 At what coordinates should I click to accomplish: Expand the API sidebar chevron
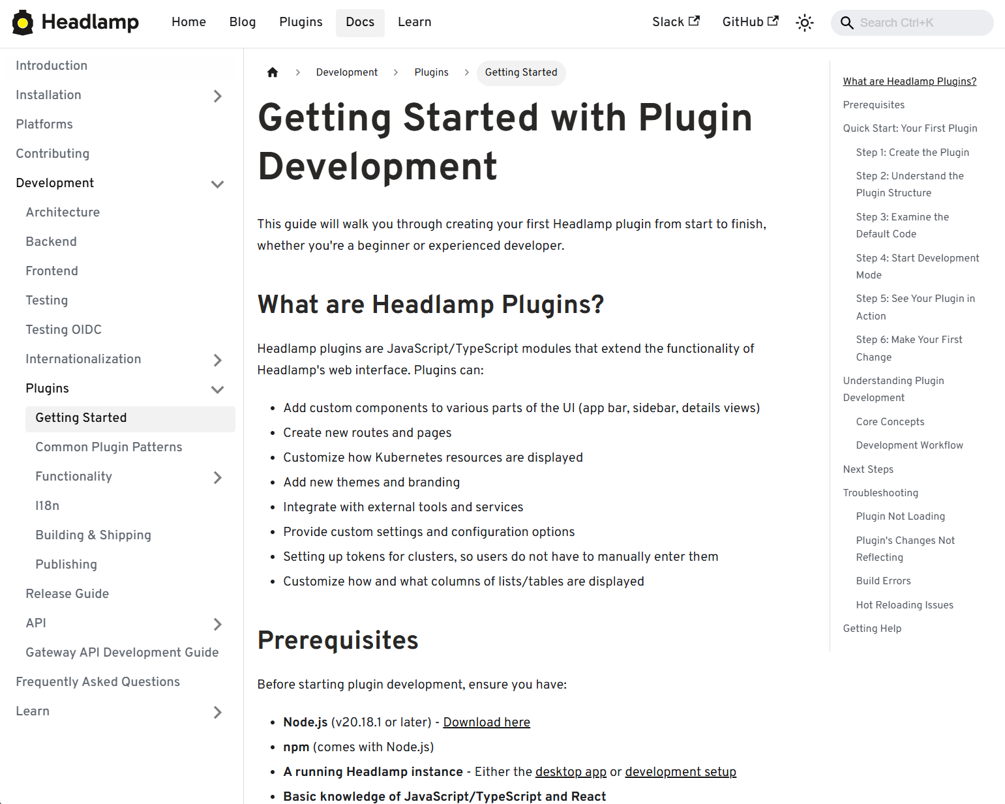click(x=218, y=624)
